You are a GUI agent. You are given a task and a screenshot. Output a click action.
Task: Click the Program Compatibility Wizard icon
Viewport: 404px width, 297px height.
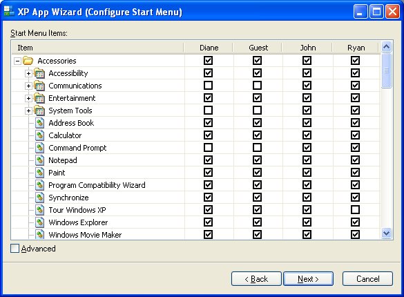point(39,185)
